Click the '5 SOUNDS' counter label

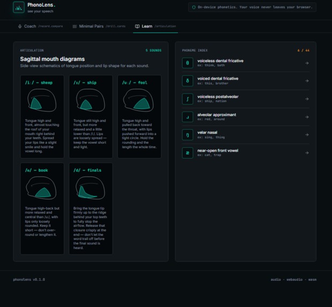[153, 50]
